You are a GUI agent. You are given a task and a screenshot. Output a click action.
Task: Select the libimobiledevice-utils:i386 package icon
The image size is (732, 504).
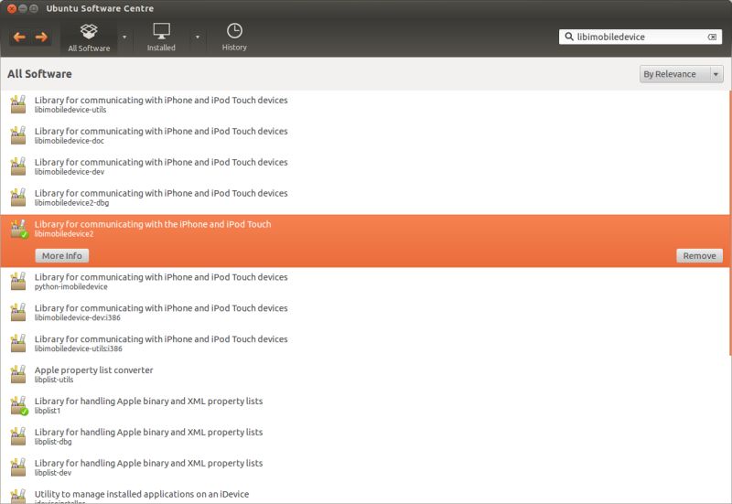[x=18, y=343]
